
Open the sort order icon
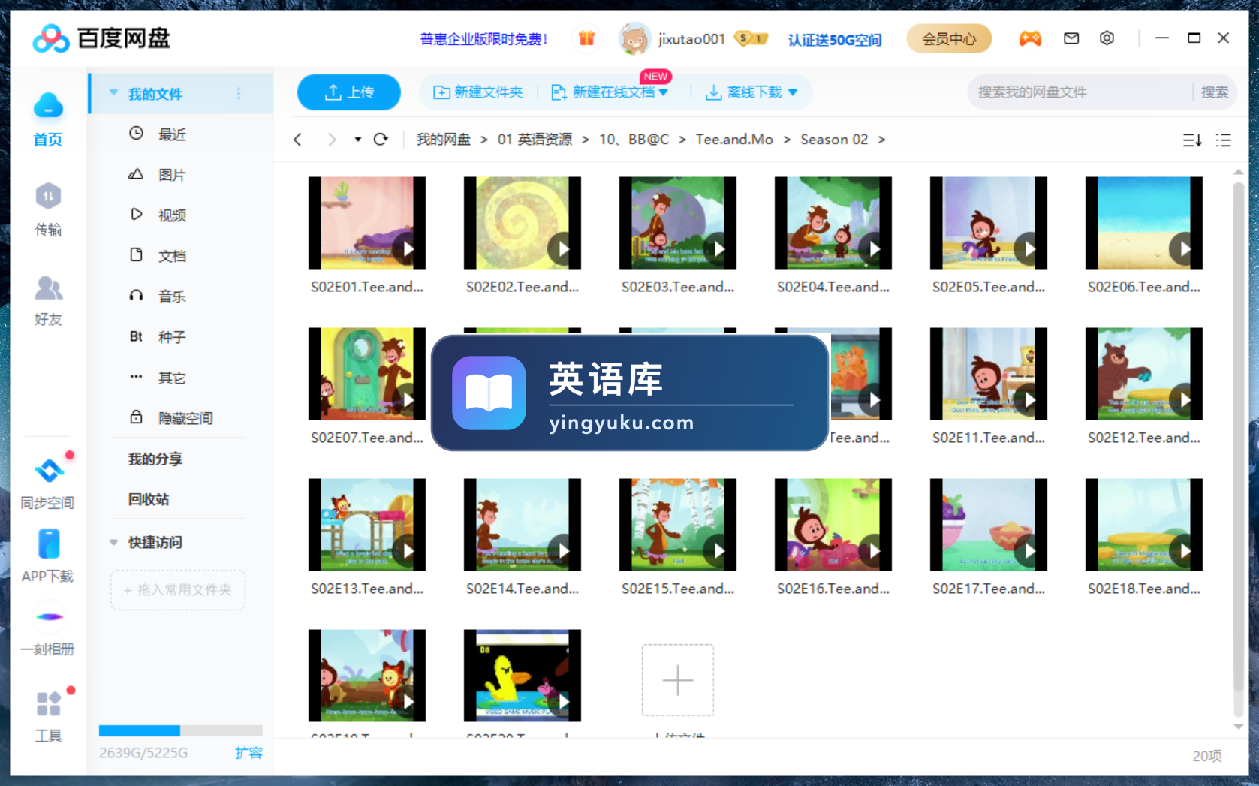pos(1191,140)
